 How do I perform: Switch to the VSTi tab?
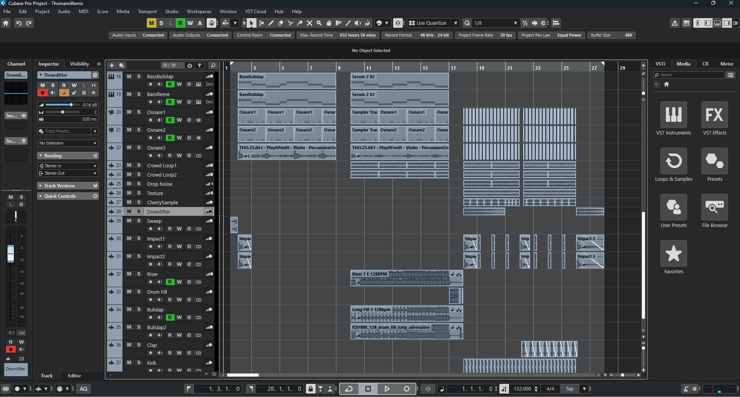660,64
